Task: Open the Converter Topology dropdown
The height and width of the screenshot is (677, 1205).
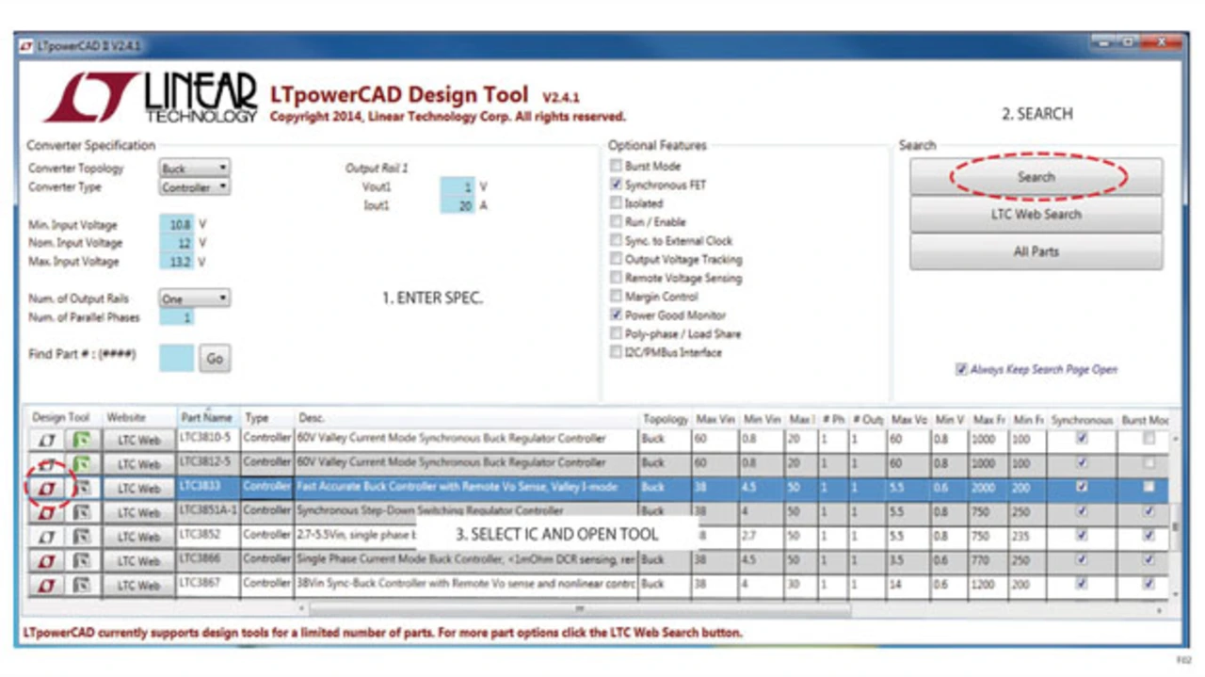Action: [x=194, y=169]
